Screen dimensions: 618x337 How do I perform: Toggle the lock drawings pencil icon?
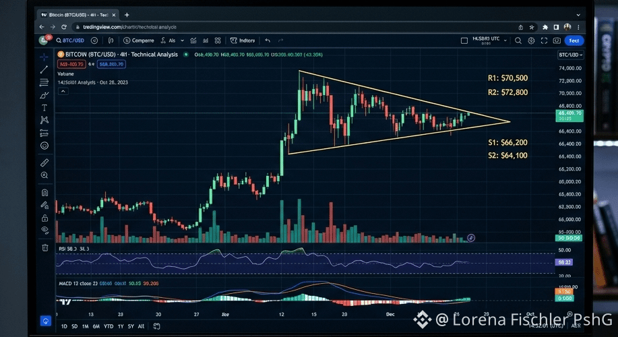[44, 205]
